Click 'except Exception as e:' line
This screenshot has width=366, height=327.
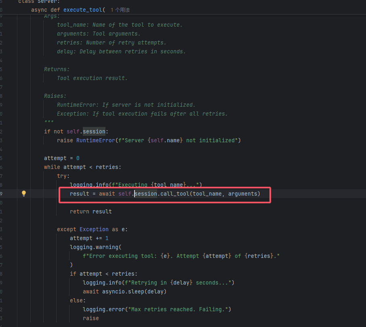pyautogui.click(x=92, y=229)
